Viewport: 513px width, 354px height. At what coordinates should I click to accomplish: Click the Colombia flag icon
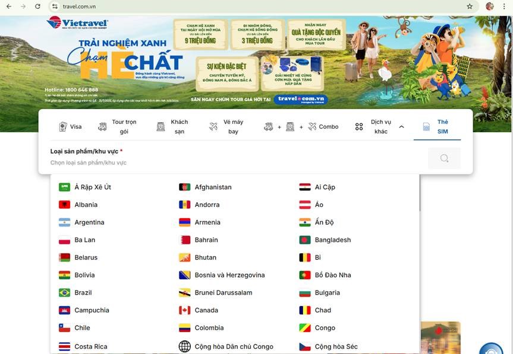pyautogui.click(x=184, y=328)
